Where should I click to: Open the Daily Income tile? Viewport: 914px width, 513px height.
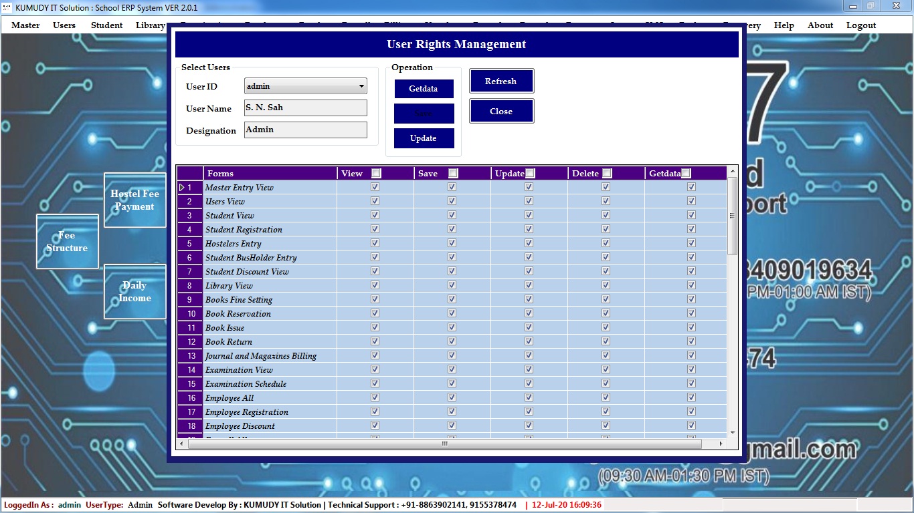pyautogui.click(x=134, y=292)
